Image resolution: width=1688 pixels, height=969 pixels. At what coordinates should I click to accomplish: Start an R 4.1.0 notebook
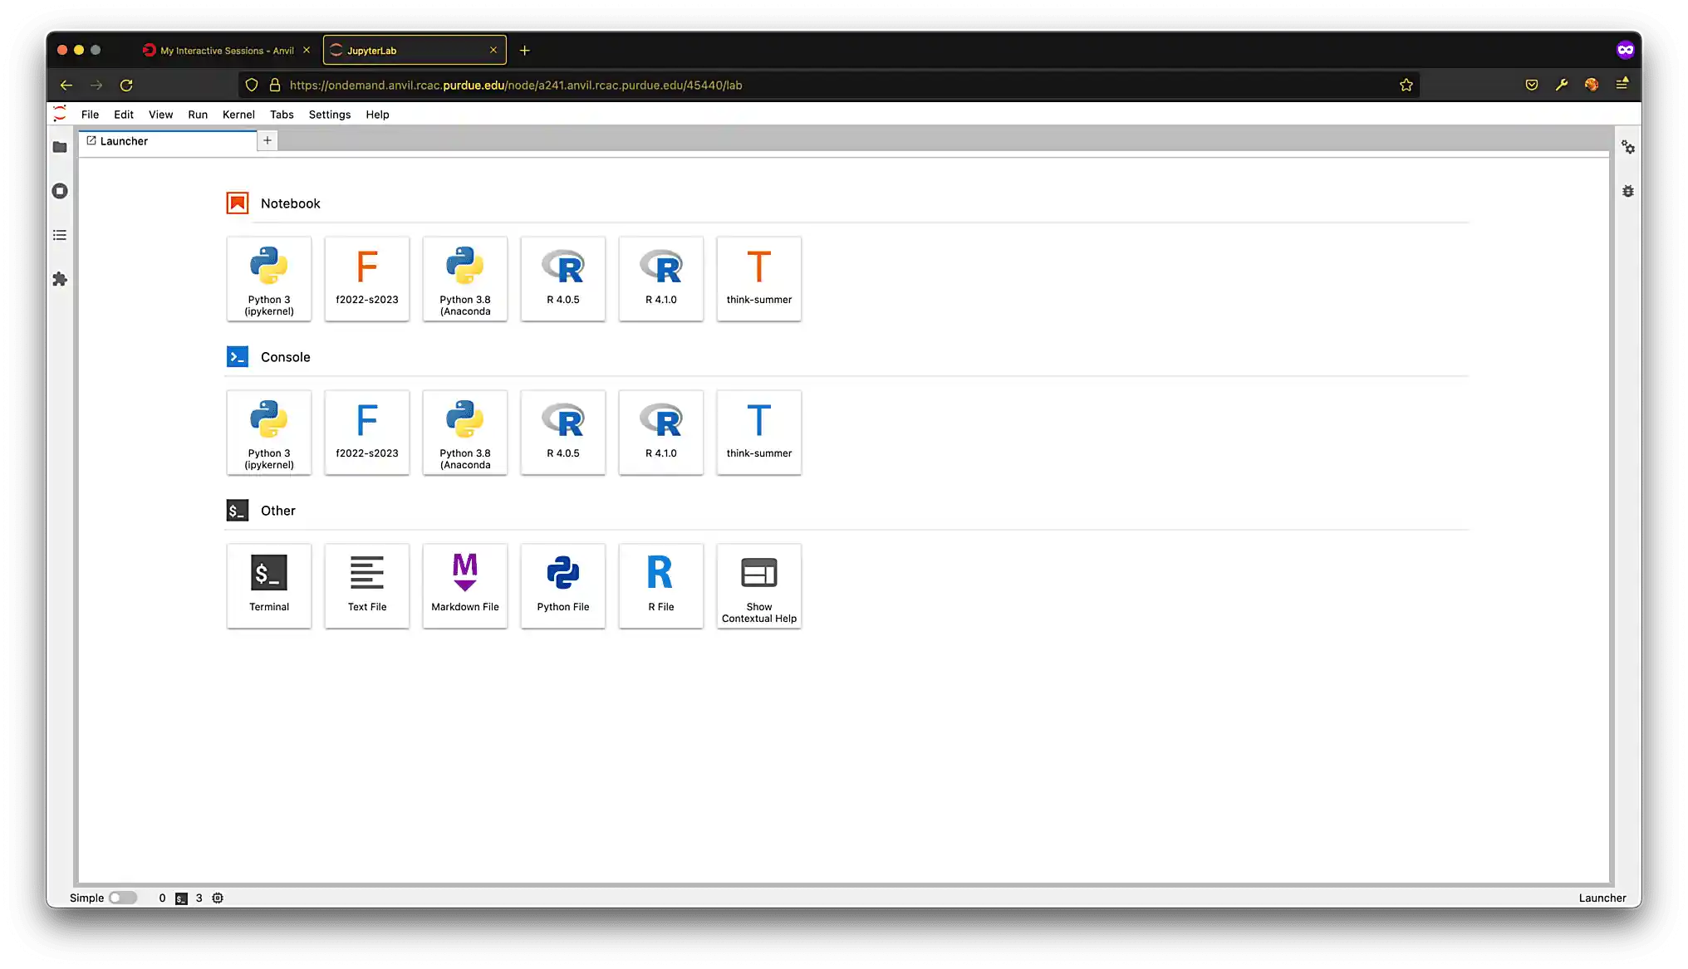[x=661, y=278]
